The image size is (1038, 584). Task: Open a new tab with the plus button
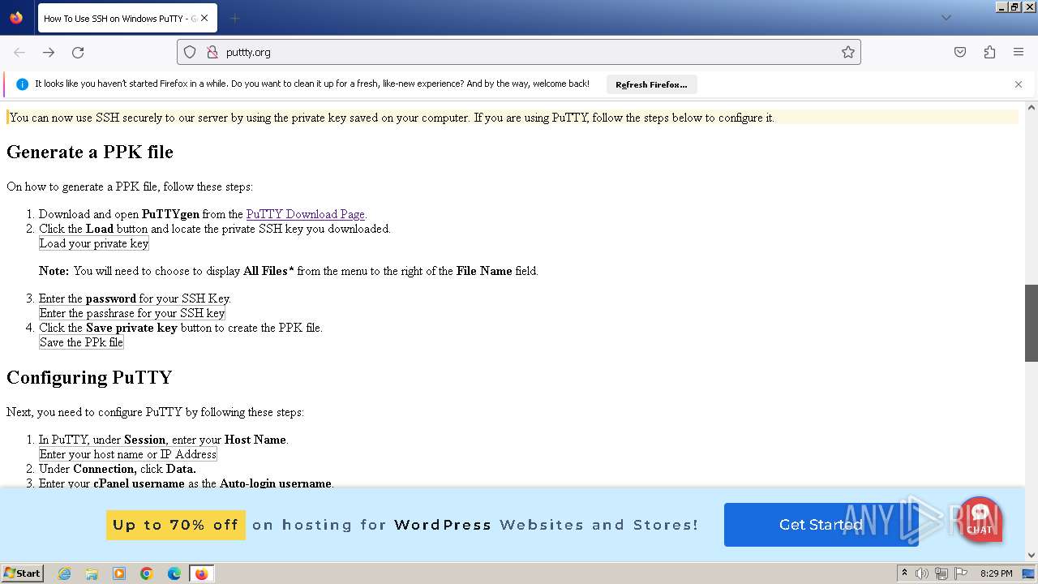click(234, 18)
